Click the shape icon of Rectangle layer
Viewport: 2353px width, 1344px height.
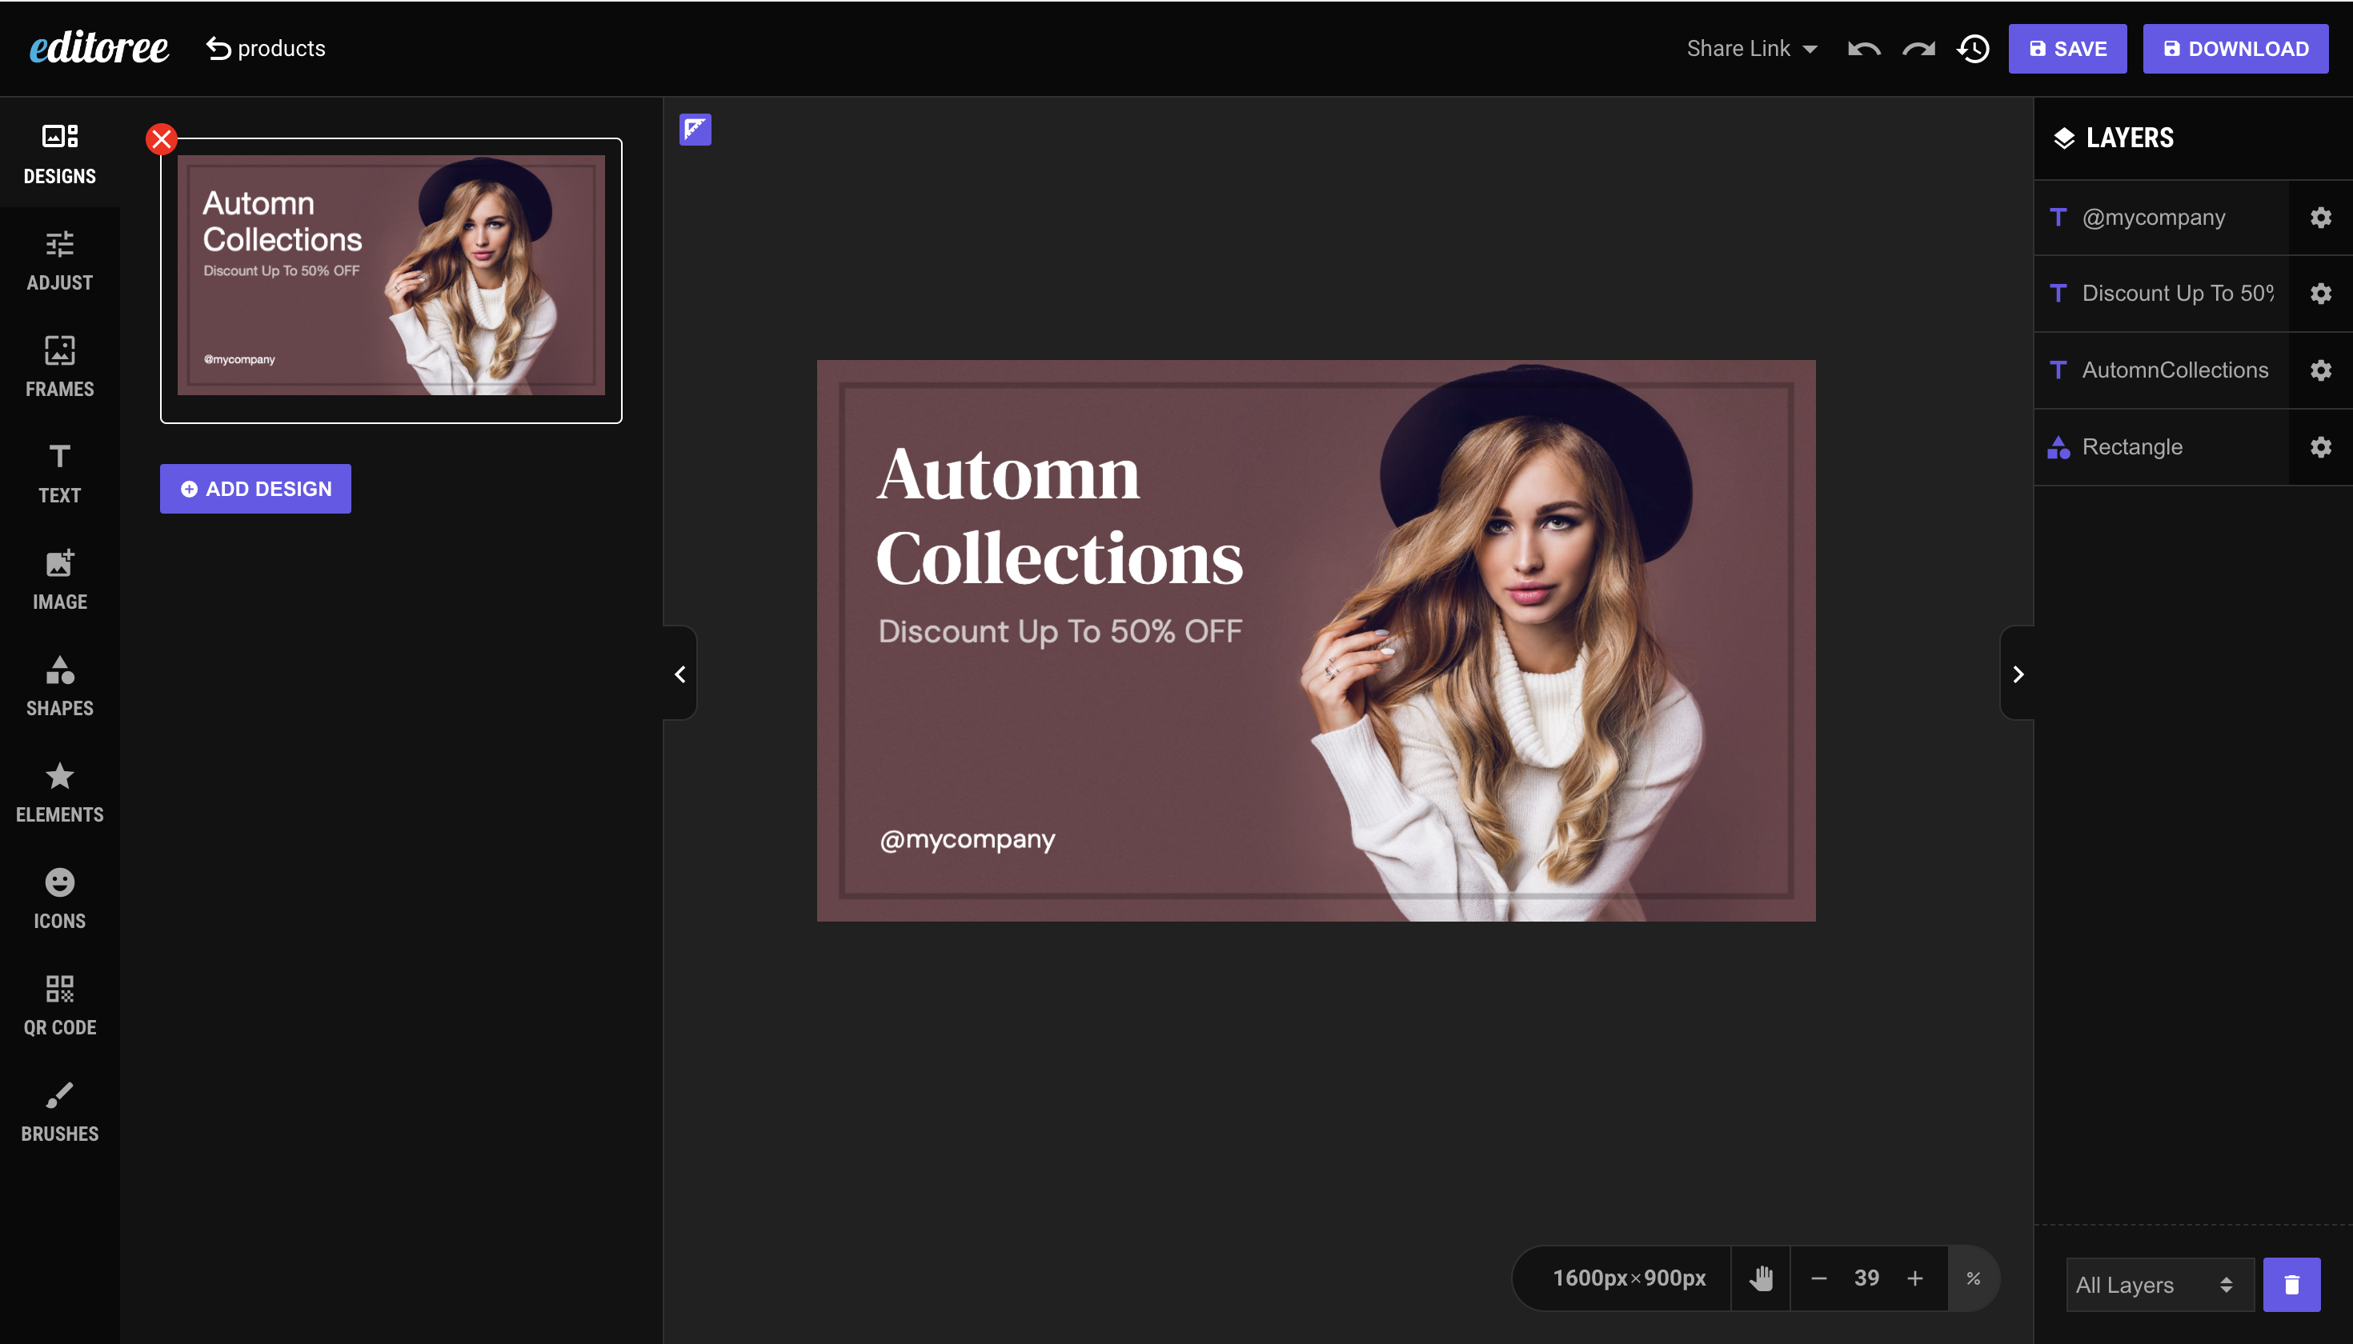click(2058, 446)
